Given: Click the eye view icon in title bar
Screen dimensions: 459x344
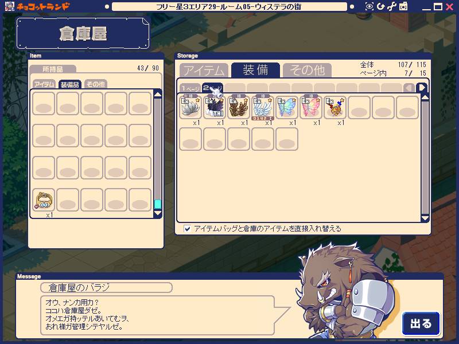Looking at the screenshot, I should (369, 6).
